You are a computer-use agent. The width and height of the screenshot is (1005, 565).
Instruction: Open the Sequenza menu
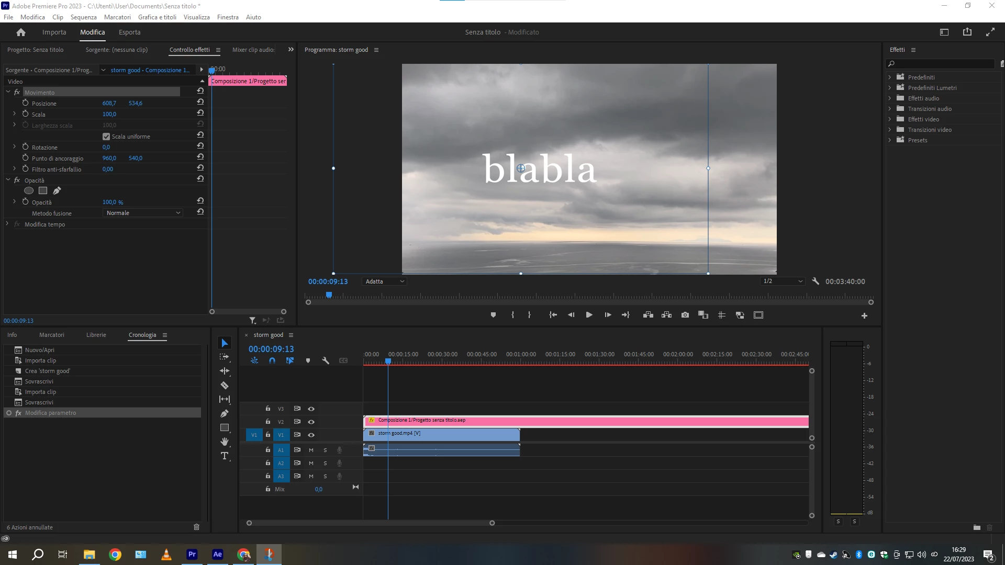click(83, 17)
